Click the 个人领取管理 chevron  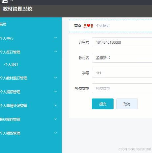pyautogui.click(x=56, y=133)
